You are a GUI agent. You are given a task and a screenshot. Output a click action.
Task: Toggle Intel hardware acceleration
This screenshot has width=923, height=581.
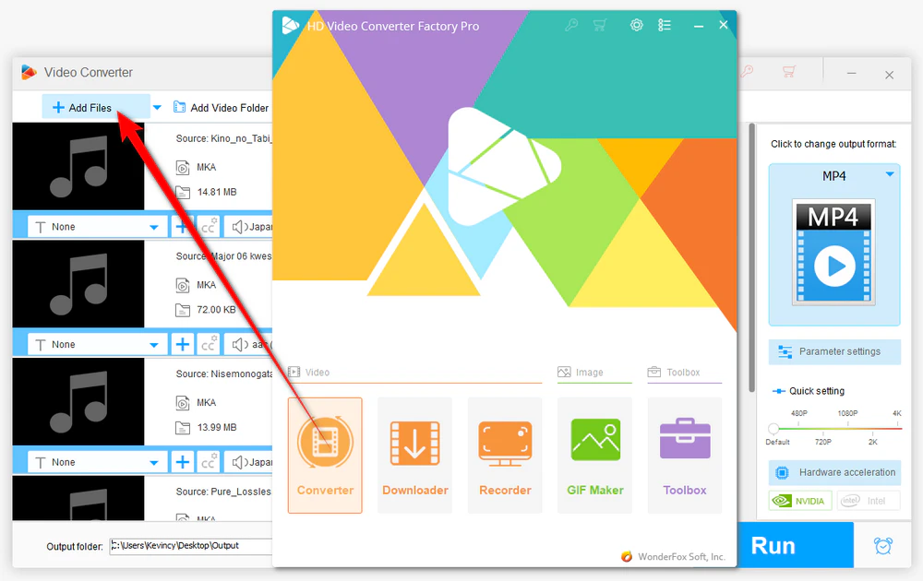(869, 501)
